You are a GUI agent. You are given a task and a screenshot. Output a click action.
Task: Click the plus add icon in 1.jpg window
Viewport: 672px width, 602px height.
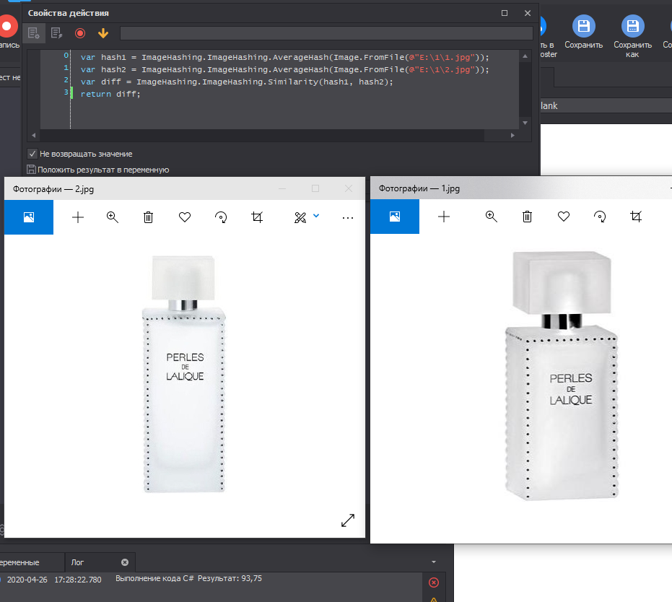(444, 217)
